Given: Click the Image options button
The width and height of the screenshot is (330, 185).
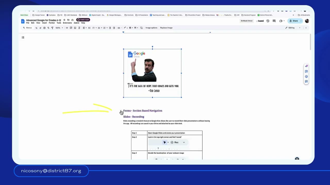Looking at the screenshot, I should coord(151,28).
